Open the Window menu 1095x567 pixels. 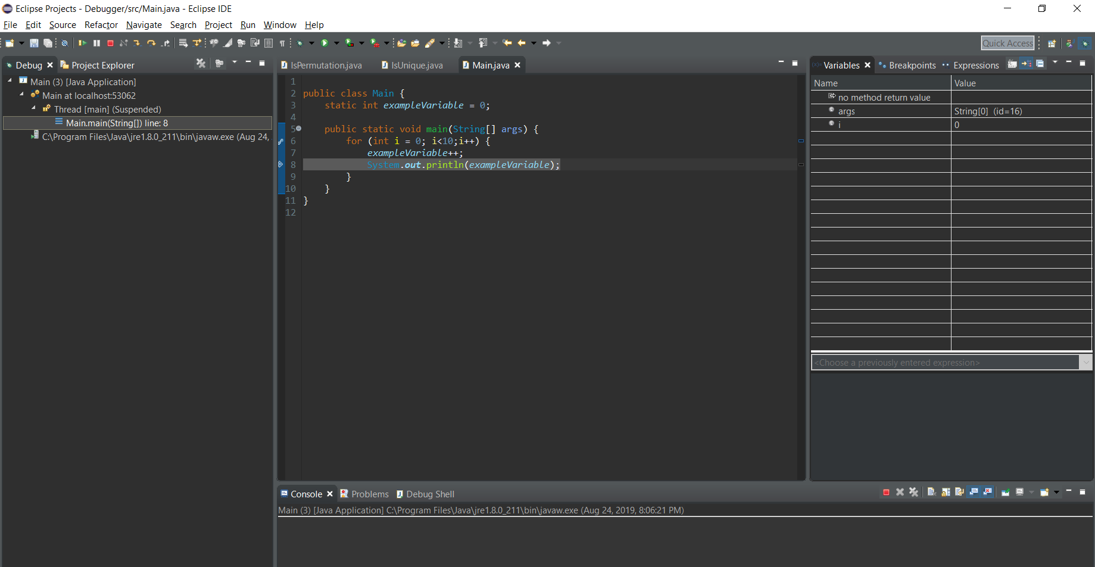tap(280, 24)
